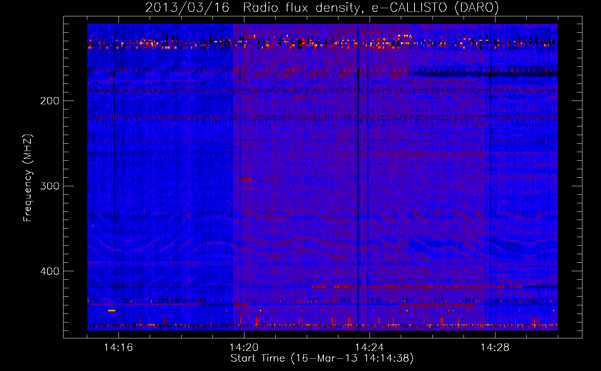Viewport: 601px width, 371px height.
Task: Click the 'Frequency (MHZ)' axis label
Action: pos(28,178)
